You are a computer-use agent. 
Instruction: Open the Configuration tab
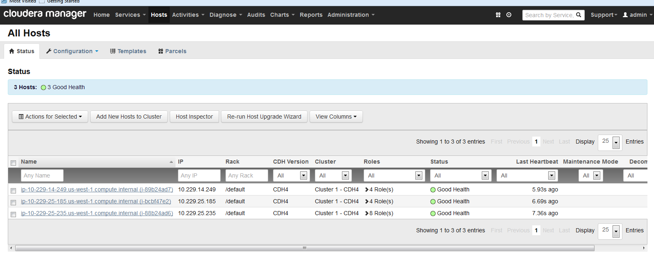coord(72,51)
